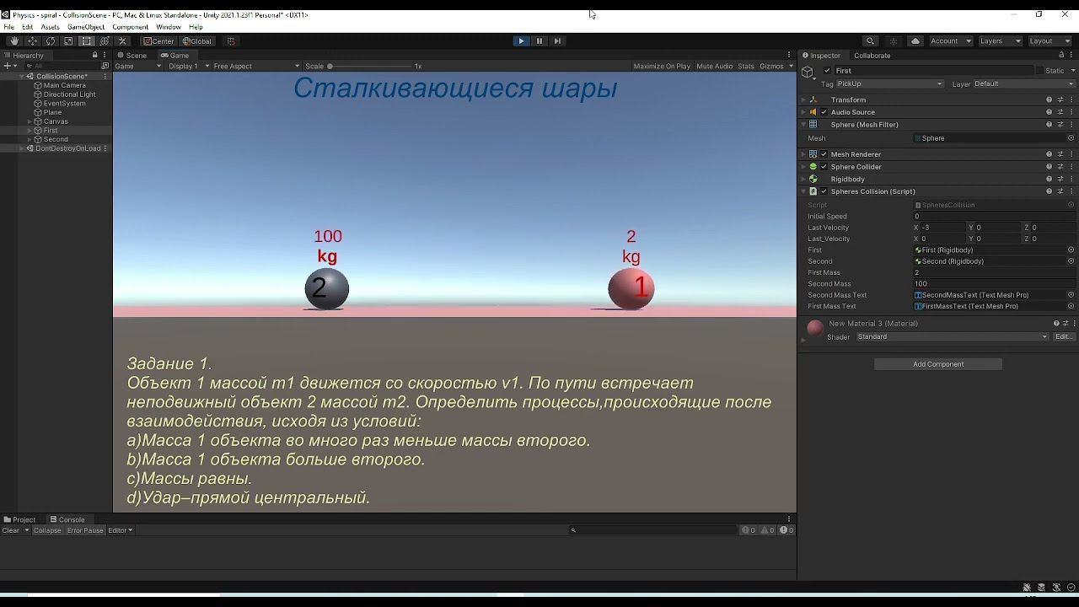Switch to the Collaborate tab
Screen dimensions: 1079x607
[872, 56]
